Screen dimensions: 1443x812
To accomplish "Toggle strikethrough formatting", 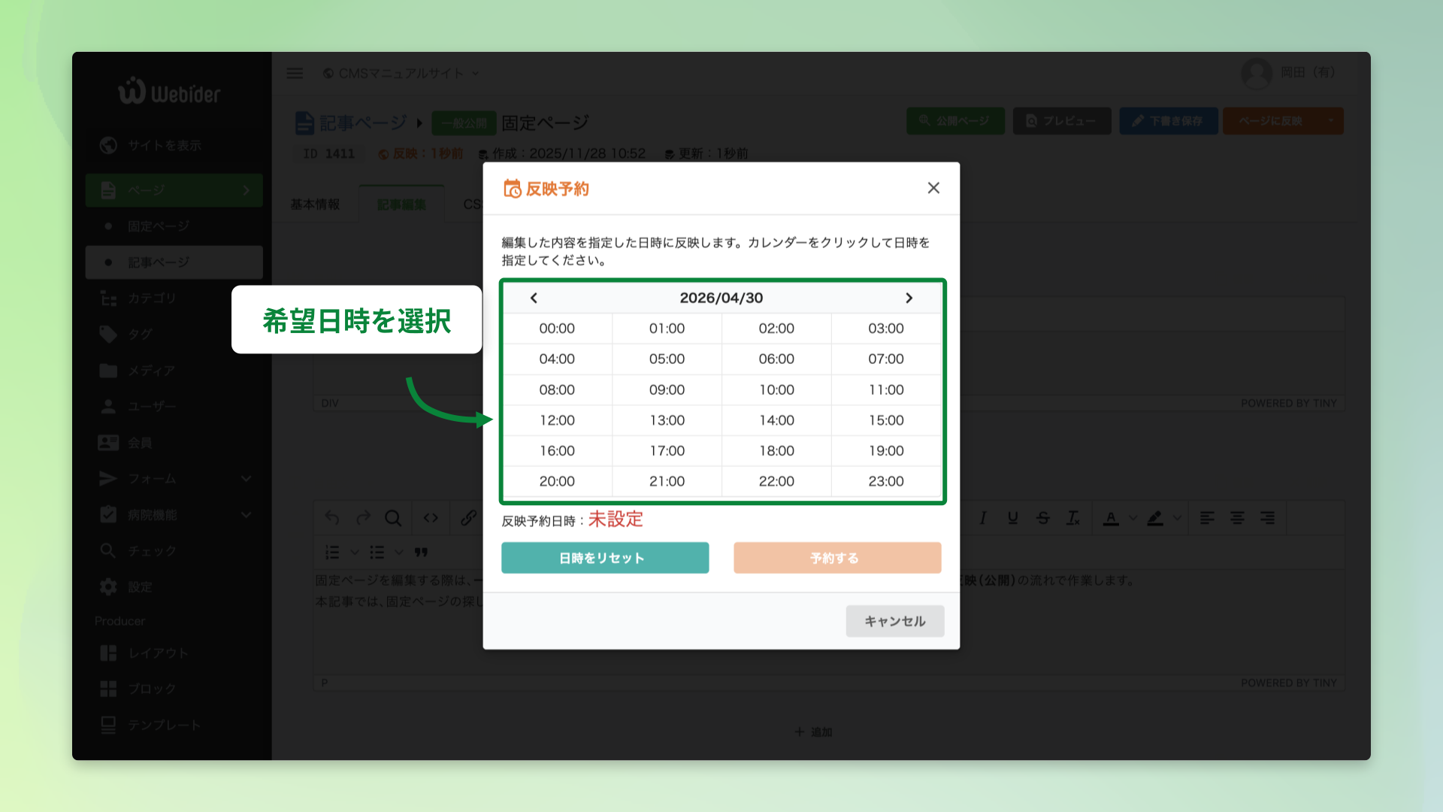I will click(x=1043, y=518).
